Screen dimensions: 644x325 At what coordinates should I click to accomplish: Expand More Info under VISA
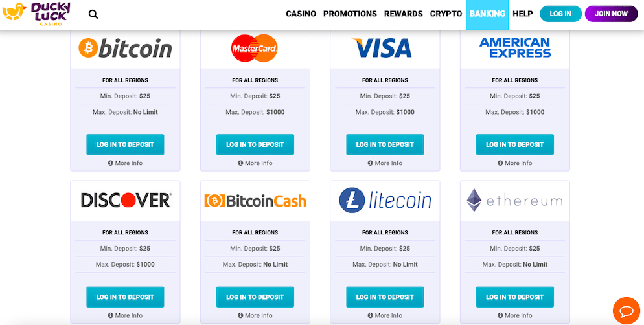click(385, 163)
